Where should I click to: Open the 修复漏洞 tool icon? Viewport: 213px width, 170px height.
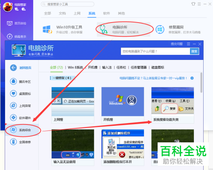[160, 29]
